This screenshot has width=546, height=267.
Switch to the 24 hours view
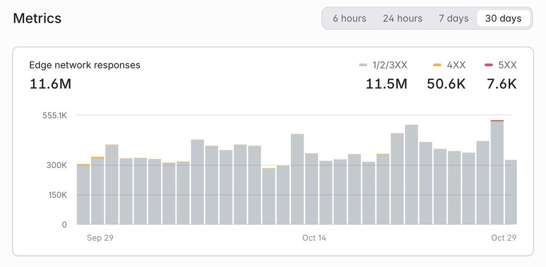pos(402,19)
